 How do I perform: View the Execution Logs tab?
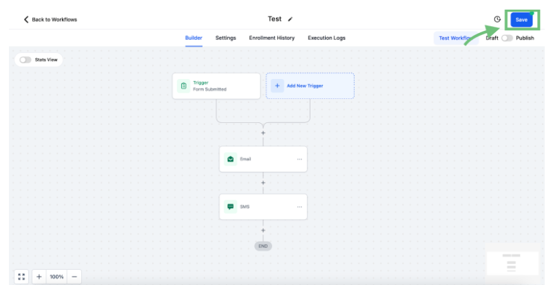pyautogui.click(x=326, y=38)
